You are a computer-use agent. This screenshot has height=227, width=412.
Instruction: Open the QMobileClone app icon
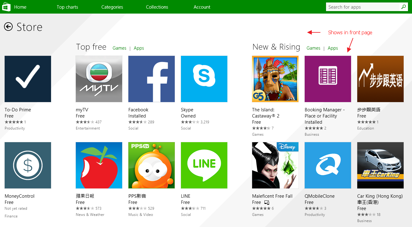pos(328,165)
